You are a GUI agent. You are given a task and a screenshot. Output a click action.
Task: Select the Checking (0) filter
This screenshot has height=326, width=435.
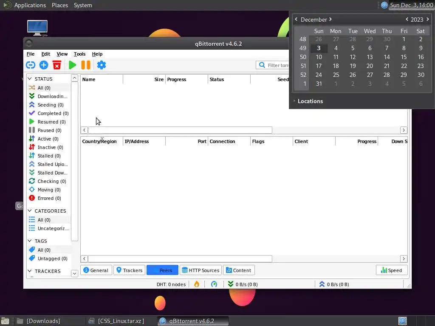pos(49,181)
